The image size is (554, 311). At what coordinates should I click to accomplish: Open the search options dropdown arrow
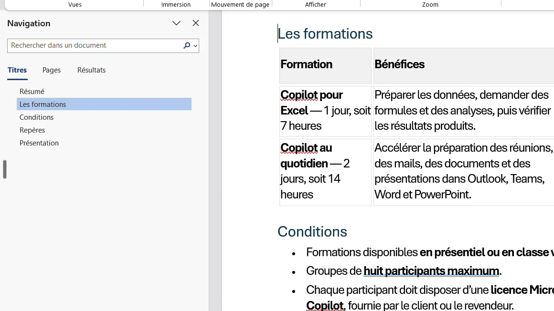tap(195, 46)
